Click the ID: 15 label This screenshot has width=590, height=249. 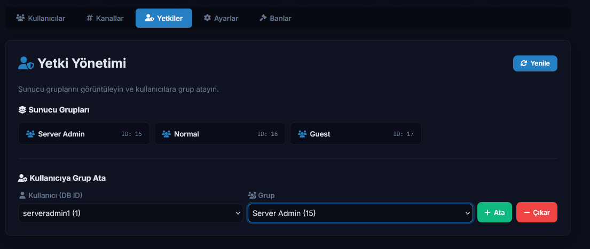132,134
